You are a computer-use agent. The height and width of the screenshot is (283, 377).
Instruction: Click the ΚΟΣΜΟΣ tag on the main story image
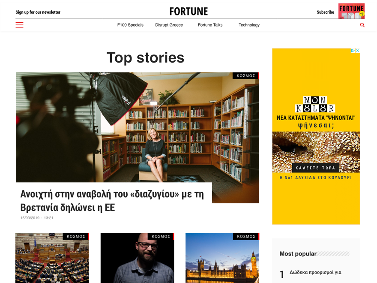click(x=246, y=75)
